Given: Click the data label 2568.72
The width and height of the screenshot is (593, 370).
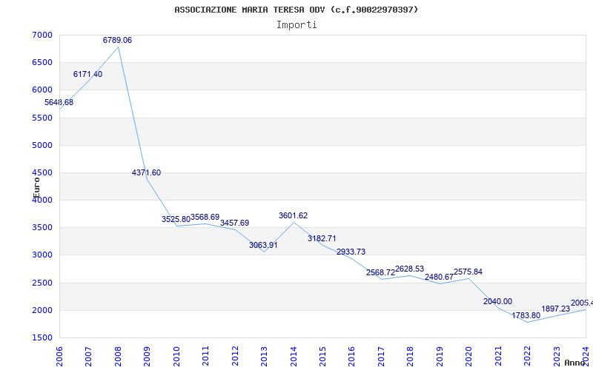Looking at the screenshot, I should pyautogui.click(x=380, y=272).
